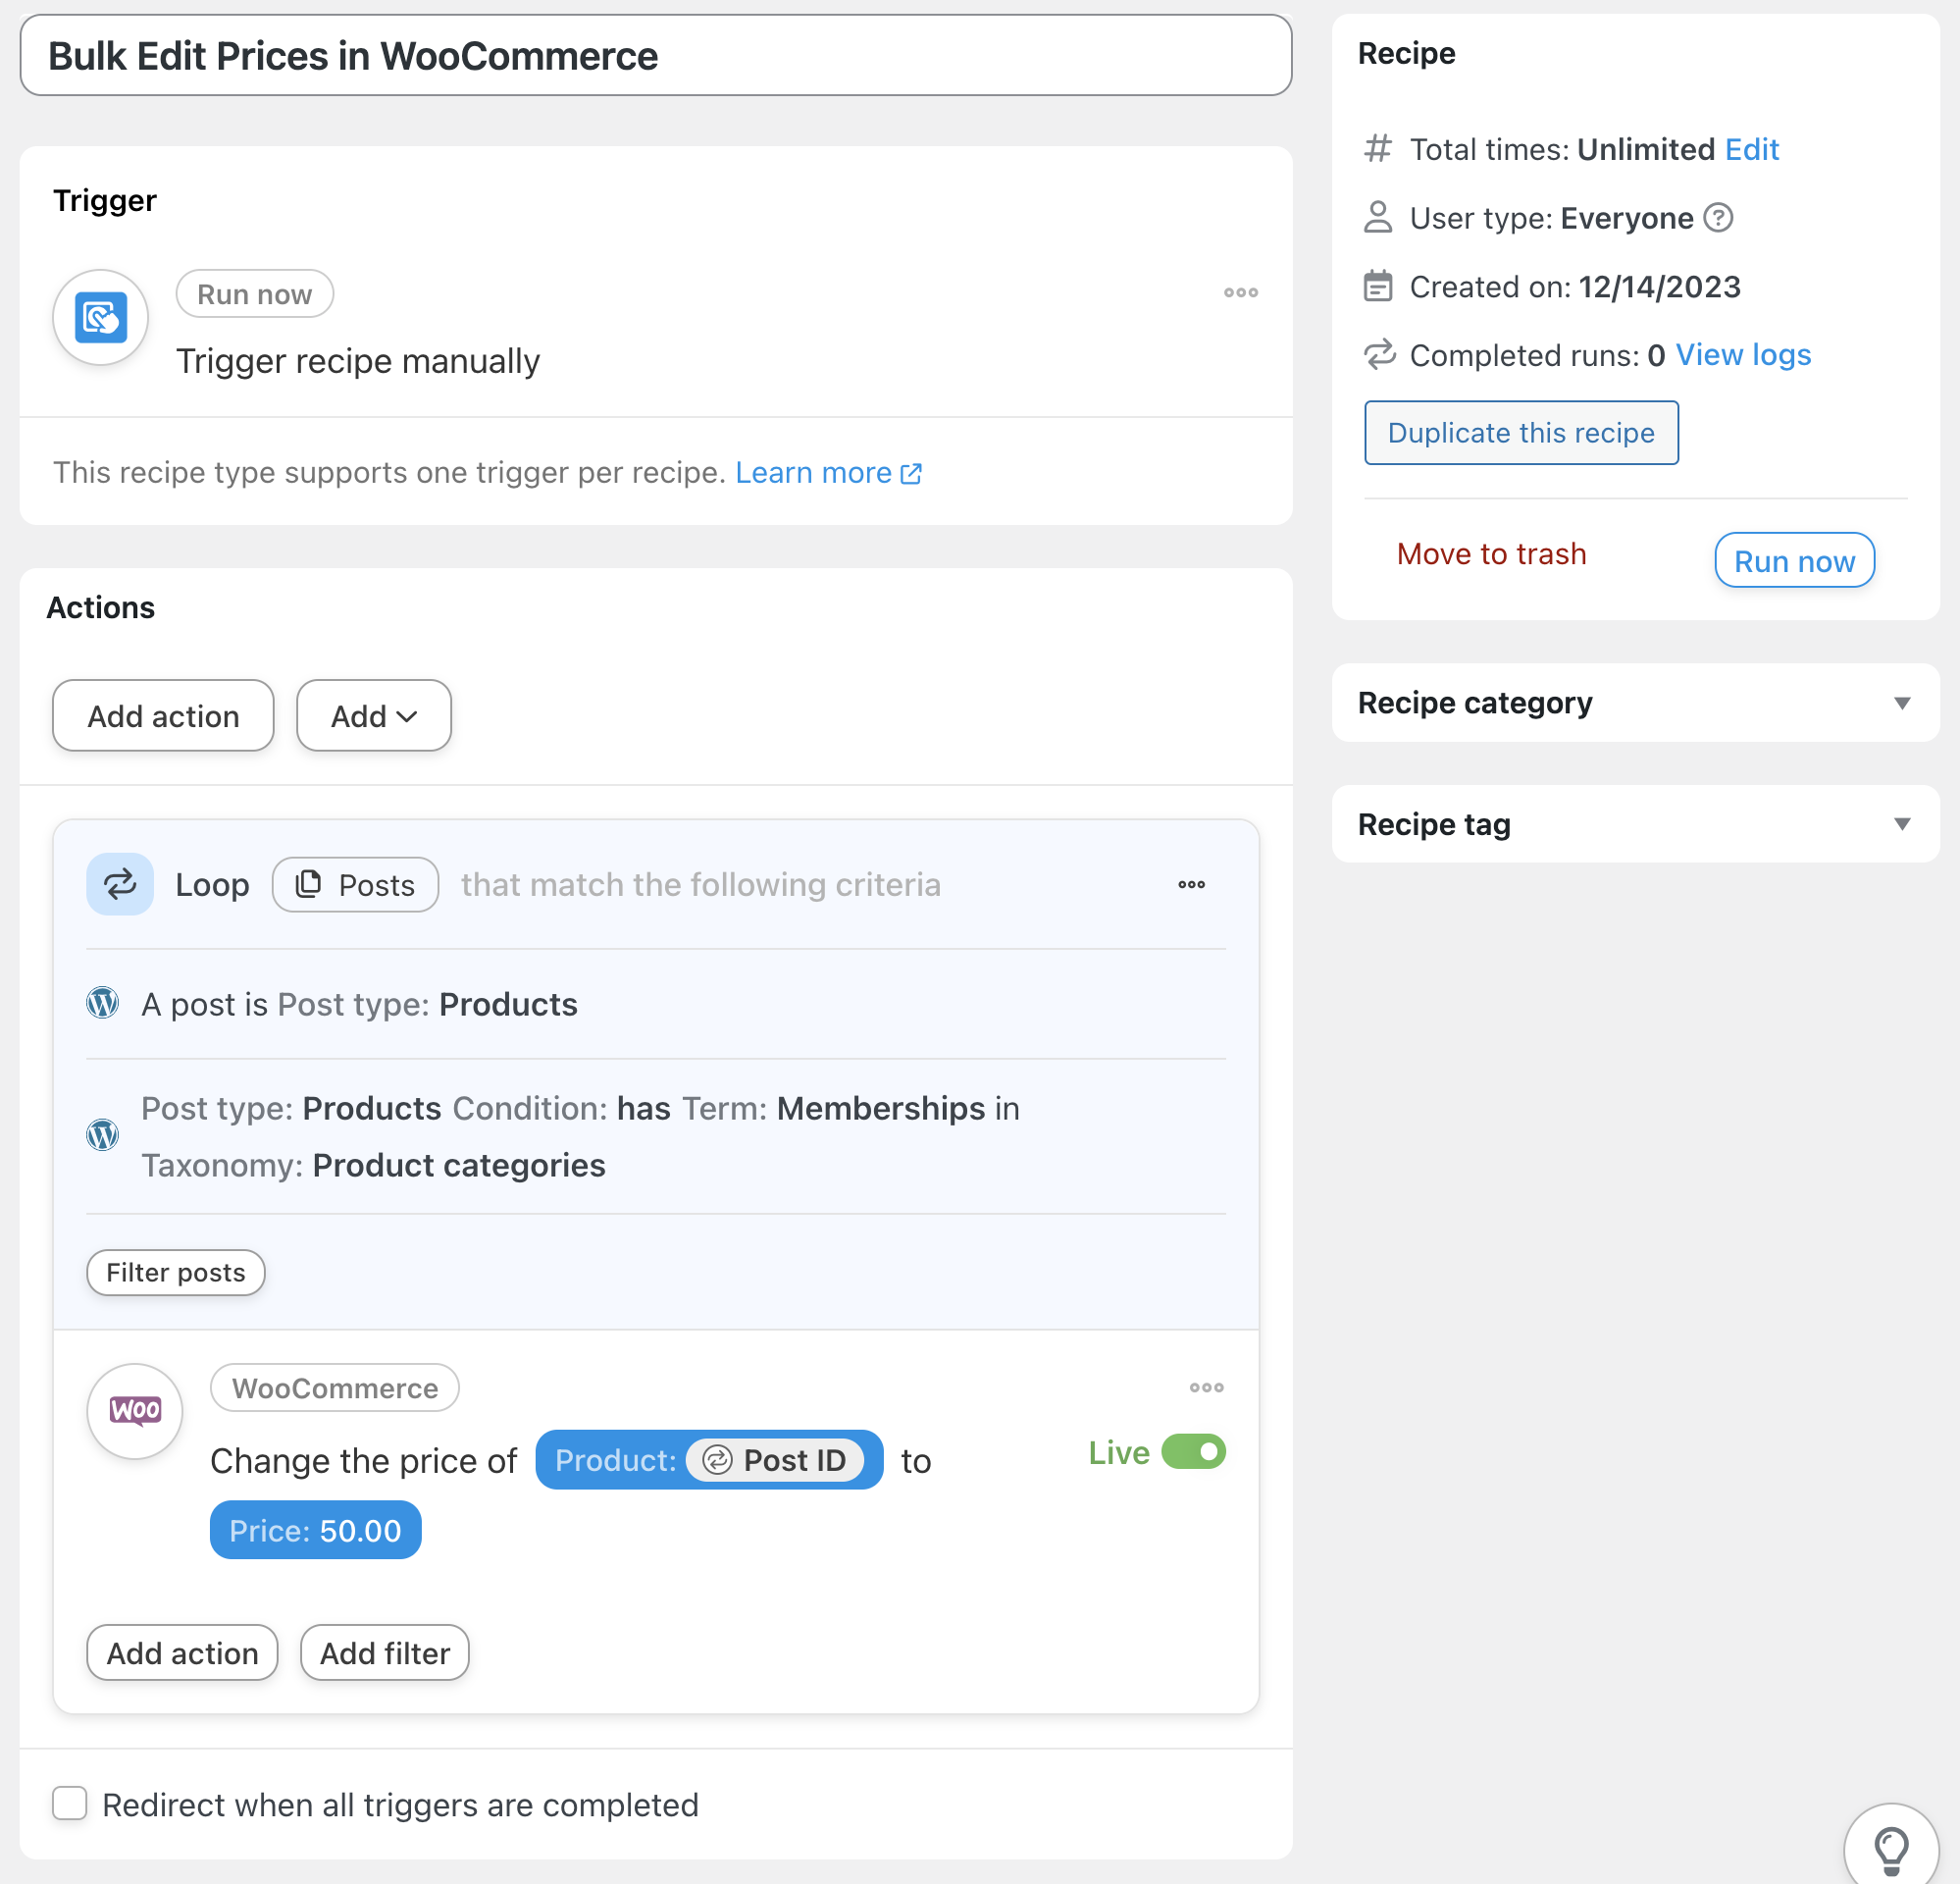This screenshot has height=1884, width=1960.
Task: Click the Price: 50.00 token
Action: click(315, 1531)
